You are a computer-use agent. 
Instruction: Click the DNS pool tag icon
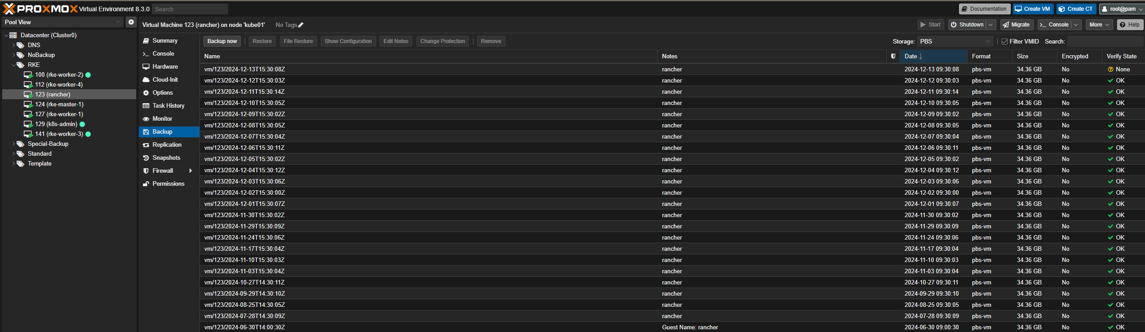point(20,45)
